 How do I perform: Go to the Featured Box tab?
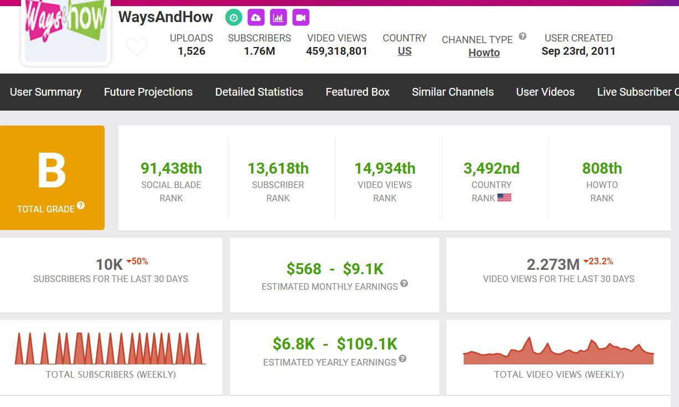click(357, 92)
